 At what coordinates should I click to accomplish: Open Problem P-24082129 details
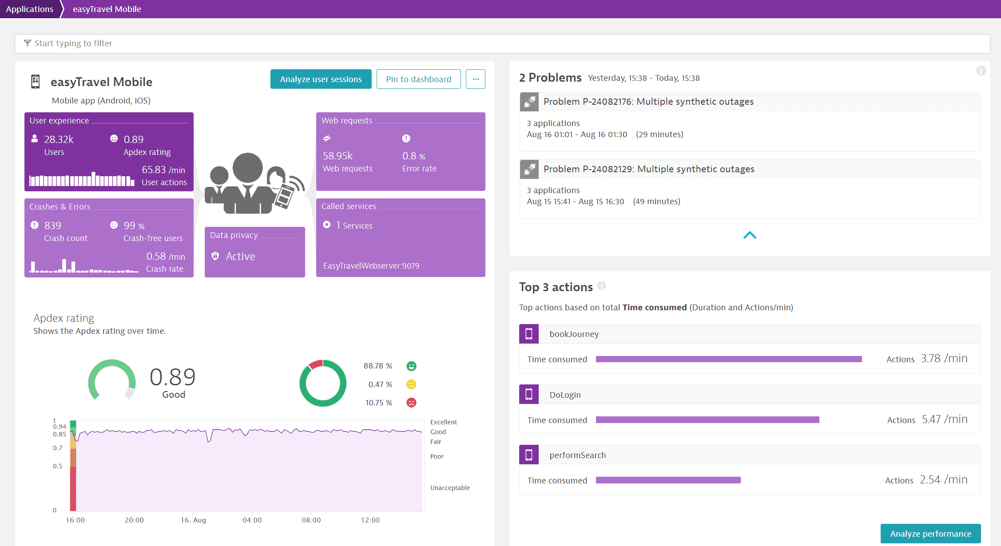[x=648, y=169]
